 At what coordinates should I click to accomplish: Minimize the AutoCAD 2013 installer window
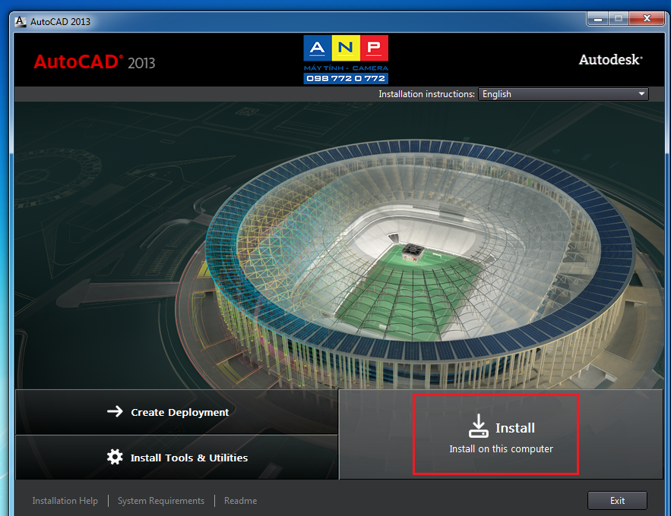point(598,19)
